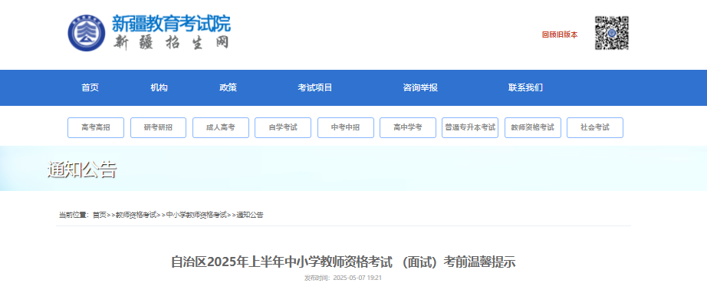Open the 成人高考 category
Viewport: 707px width, 293px height.
(221, 127)
